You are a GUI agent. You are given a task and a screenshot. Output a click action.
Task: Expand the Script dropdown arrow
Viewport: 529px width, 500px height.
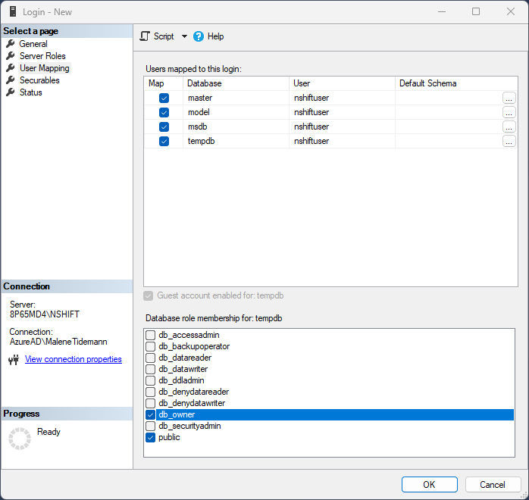pos(184,36)
